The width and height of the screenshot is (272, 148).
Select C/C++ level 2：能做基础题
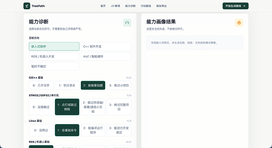pos(93,85)
